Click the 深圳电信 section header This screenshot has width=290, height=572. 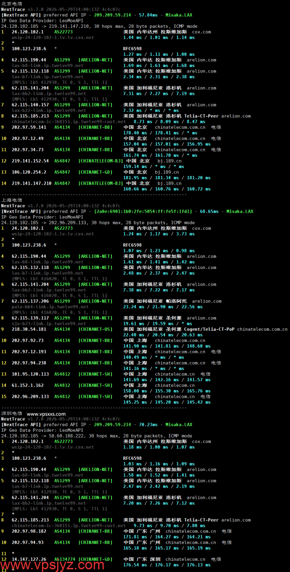click(12, 413)
